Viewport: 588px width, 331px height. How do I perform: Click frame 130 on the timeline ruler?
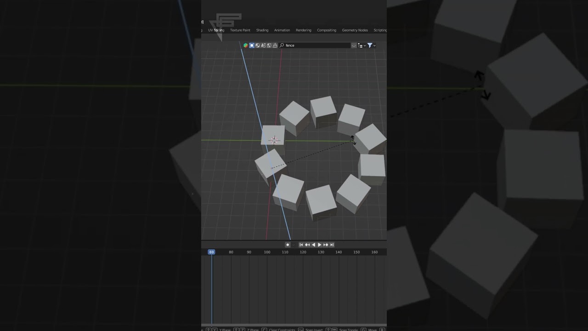321,252
